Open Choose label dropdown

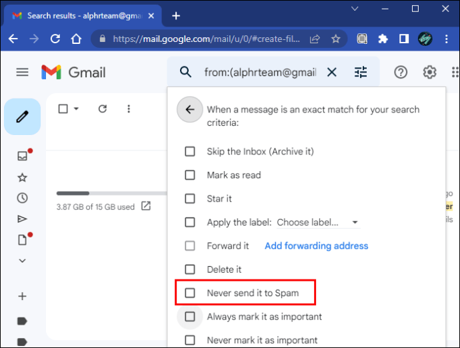click(318, 222)
